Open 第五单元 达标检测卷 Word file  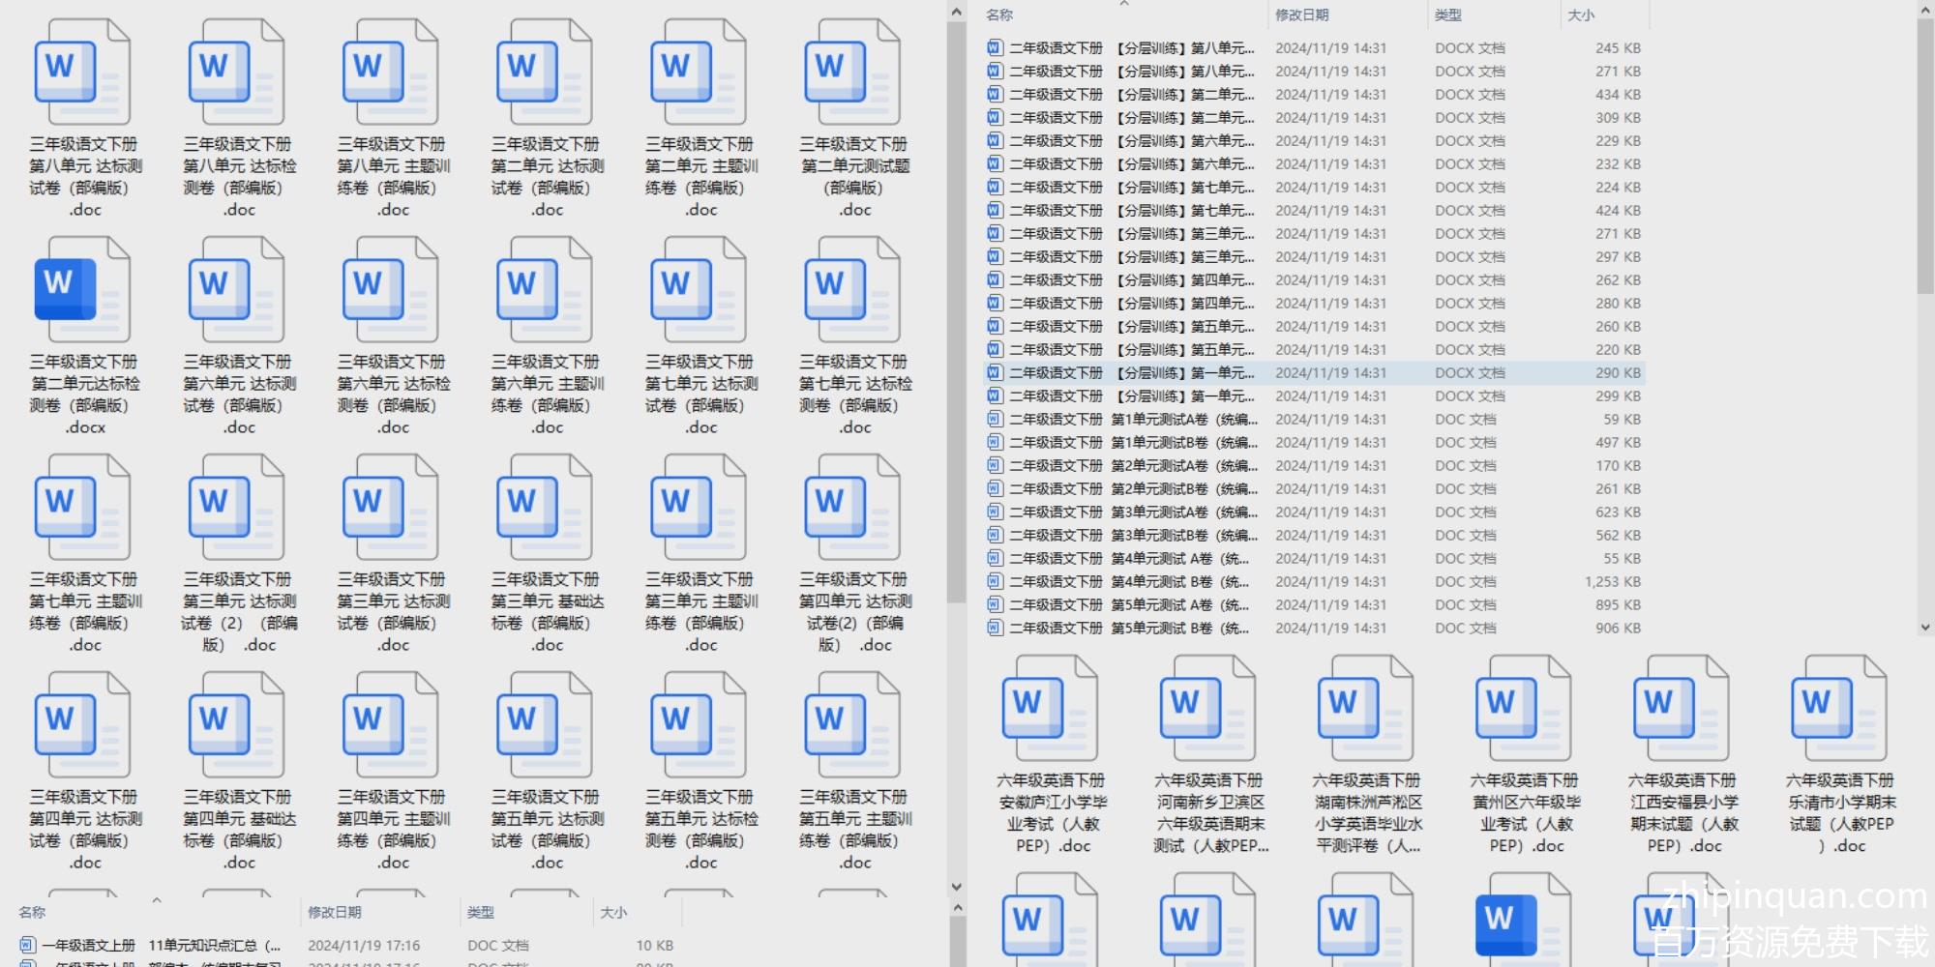pos(699,725)
